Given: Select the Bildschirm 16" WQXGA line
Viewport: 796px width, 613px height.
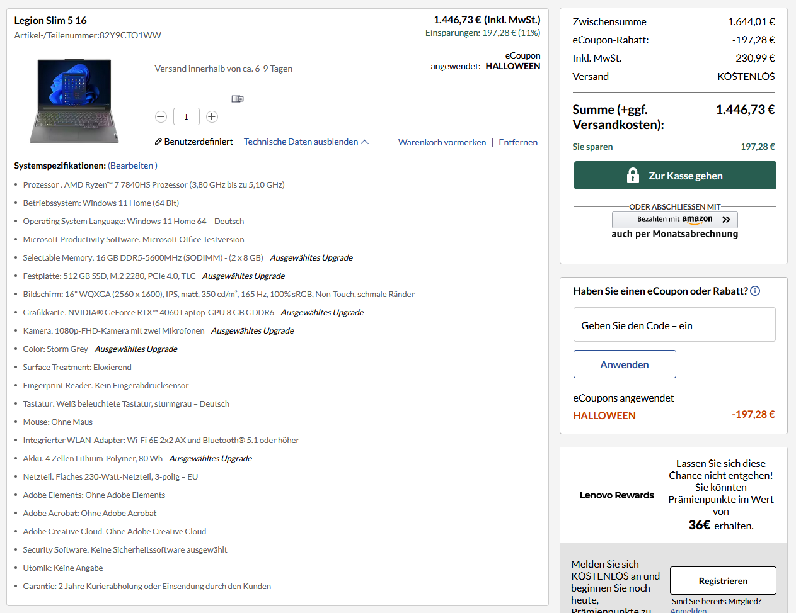Looking at the screenshot, I should pyautogui.click(x=219, y=294).
